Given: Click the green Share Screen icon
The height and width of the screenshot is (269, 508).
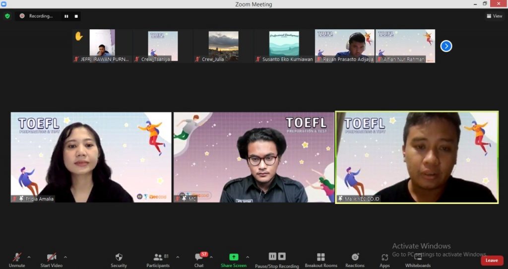Looking at the screenshot, I should (233, 257).
